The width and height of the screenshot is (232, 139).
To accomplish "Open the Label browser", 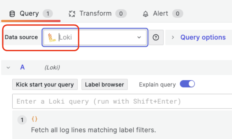I will 104,85.
